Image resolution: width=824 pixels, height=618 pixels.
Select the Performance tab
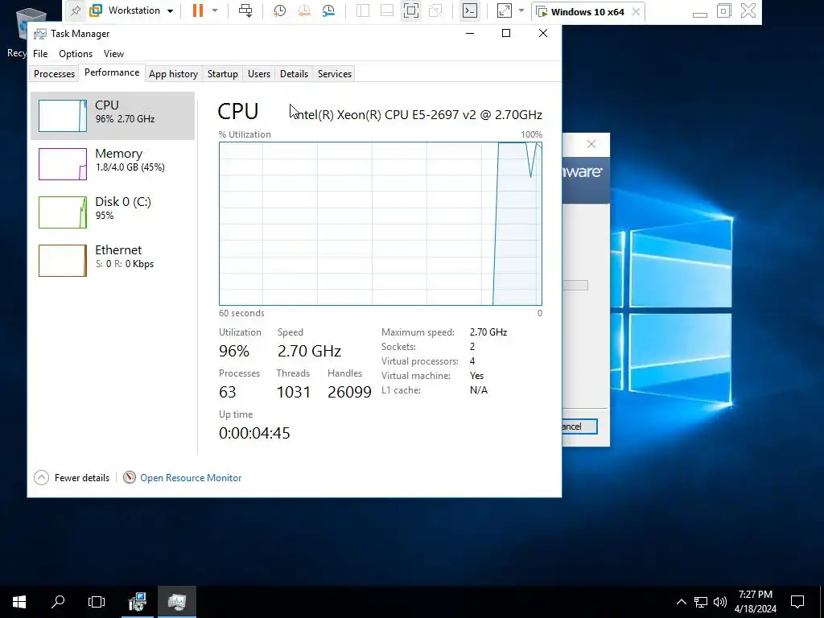coord(112,72)
